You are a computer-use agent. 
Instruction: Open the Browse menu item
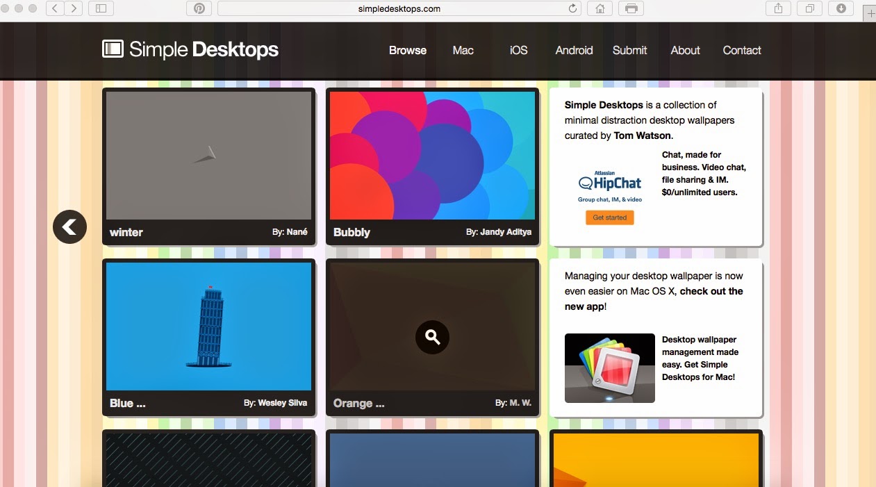pos(408,50)
